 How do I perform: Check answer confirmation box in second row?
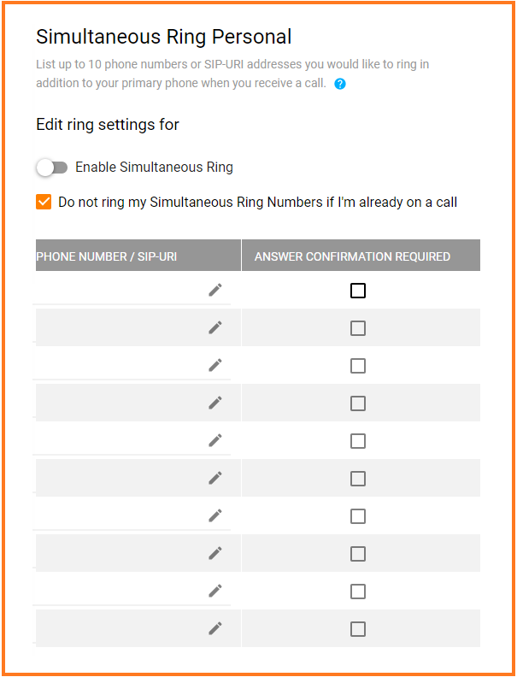click(x=358, y=328)
